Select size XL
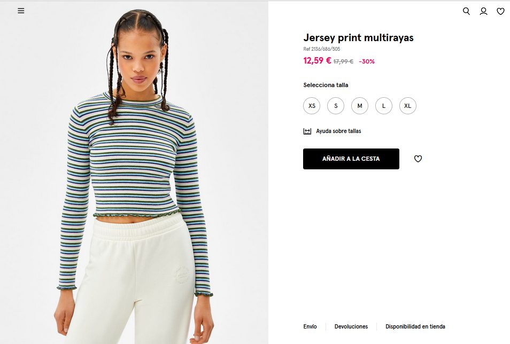Viewport: 510px width, 344px height. [x=408, y=106]
